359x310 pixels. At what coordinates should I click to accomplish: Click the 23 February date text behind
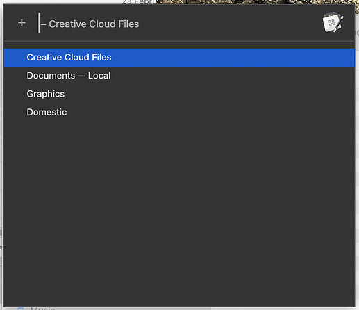click(140, 2)
